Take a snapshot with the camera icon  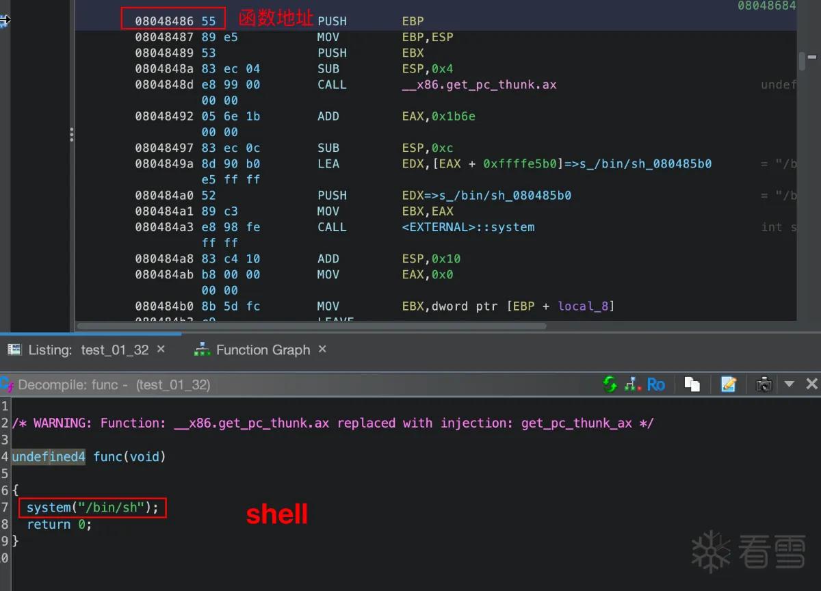click(x=764, y=384)
